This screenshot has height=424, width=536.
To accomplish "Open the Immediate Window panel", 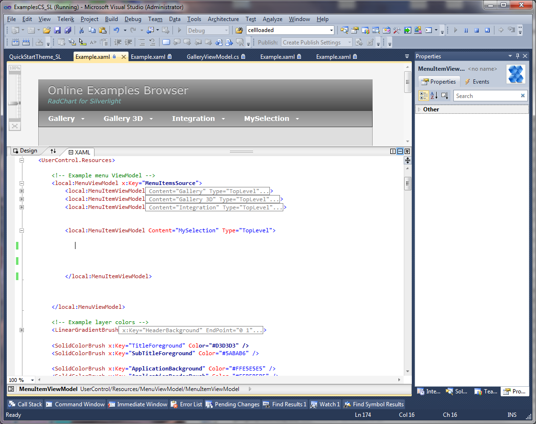I will [x=138, y=404].
